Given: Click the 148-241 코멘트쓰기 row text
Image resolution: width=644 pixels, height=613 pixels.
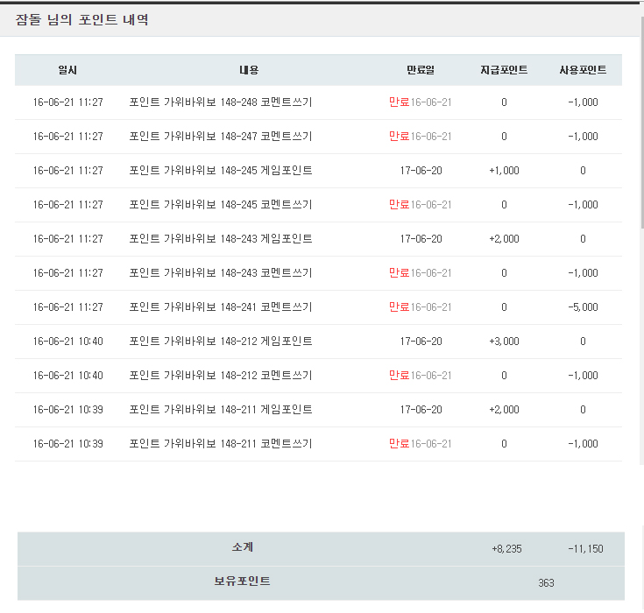Looking at the screenshot, I should pos(220,307).
